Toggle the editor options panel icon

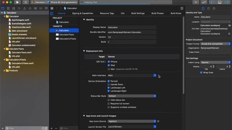[x=182, y=8]
